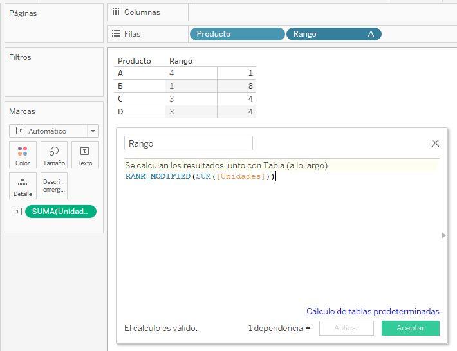Click the Marcas card title
This screenshot has height=351, width=457.
coord(22,111)
